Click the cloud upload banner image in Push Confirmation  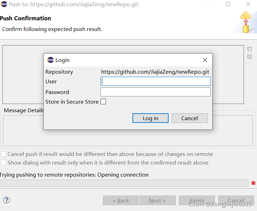point(245,22)
